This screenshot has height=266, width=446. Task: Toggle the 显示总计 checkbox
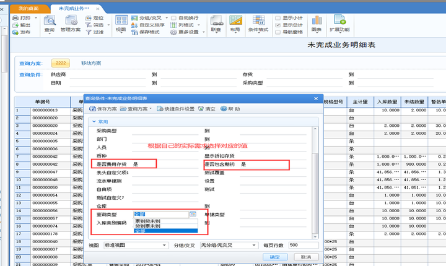click(x=278, y=25)
